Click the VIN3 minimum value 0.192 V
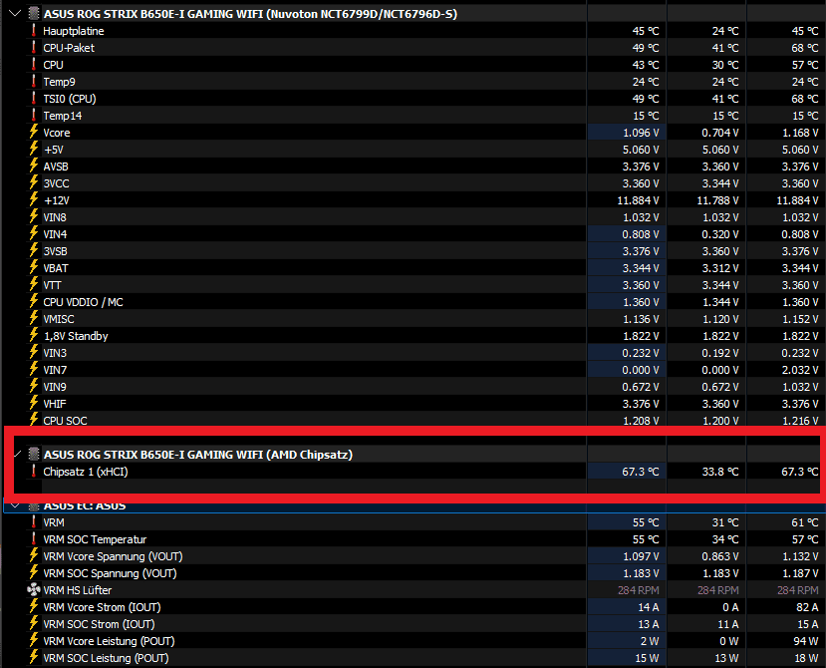The image size is (826, 668). click(720, 353)
